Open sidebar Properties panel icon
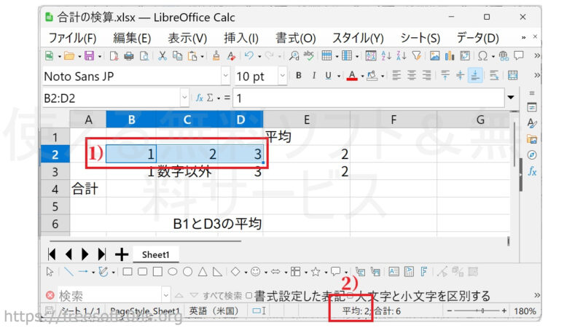 [x=532, y=107]
